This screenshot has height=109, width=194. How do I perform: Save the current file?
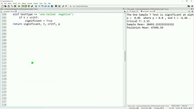pyautogui.click(x=9, y=6)
